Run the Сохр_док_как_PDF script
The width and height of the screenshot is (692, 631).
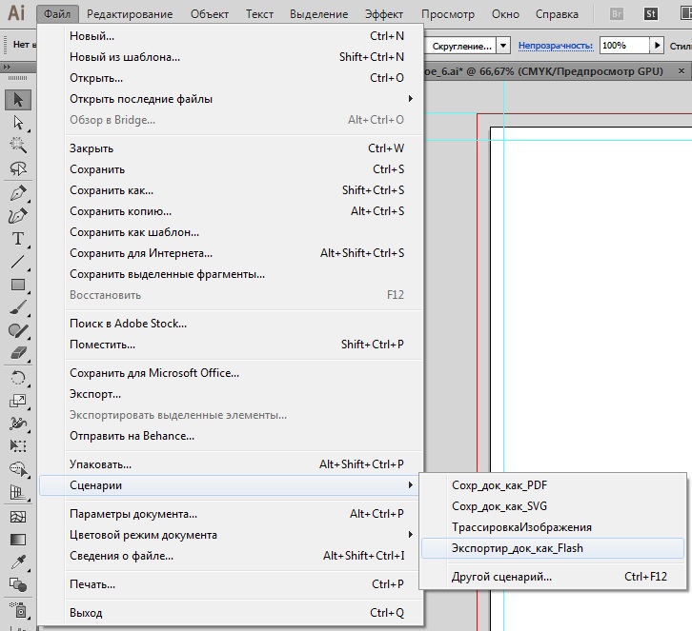tap(553, 485)
